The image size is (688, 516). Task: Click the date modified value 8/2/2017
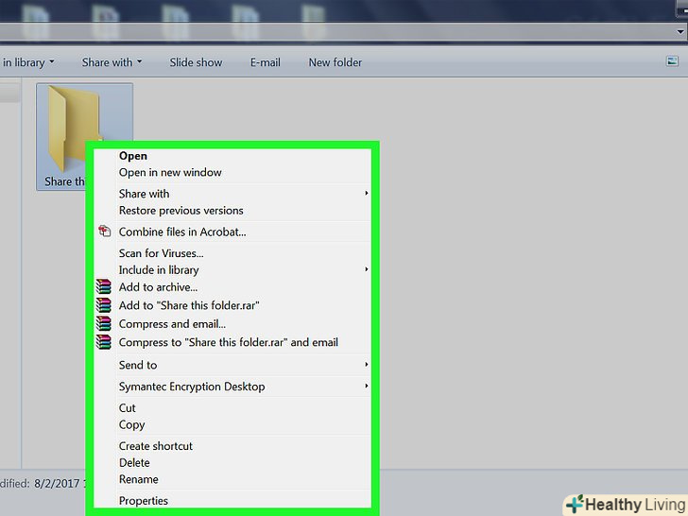tap(57, 483)
